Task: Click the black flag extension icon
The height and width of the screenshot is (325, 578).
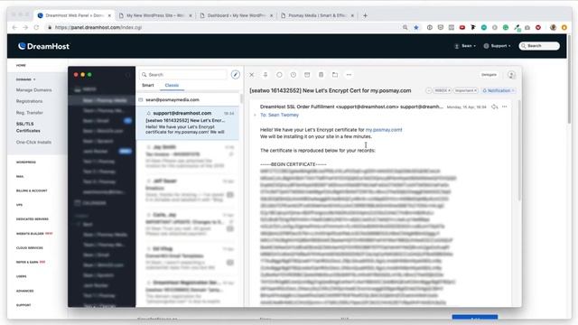Action: point(473,27)
